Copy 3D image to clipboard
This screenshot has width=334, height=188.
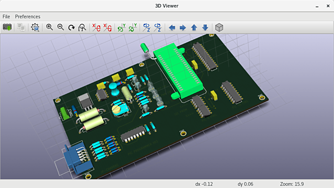click(21, 28)
